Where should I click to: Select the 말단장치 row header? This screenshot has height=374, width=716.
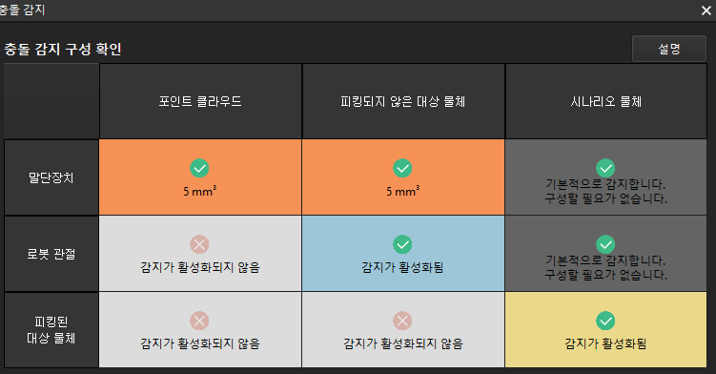click(51, 177)
